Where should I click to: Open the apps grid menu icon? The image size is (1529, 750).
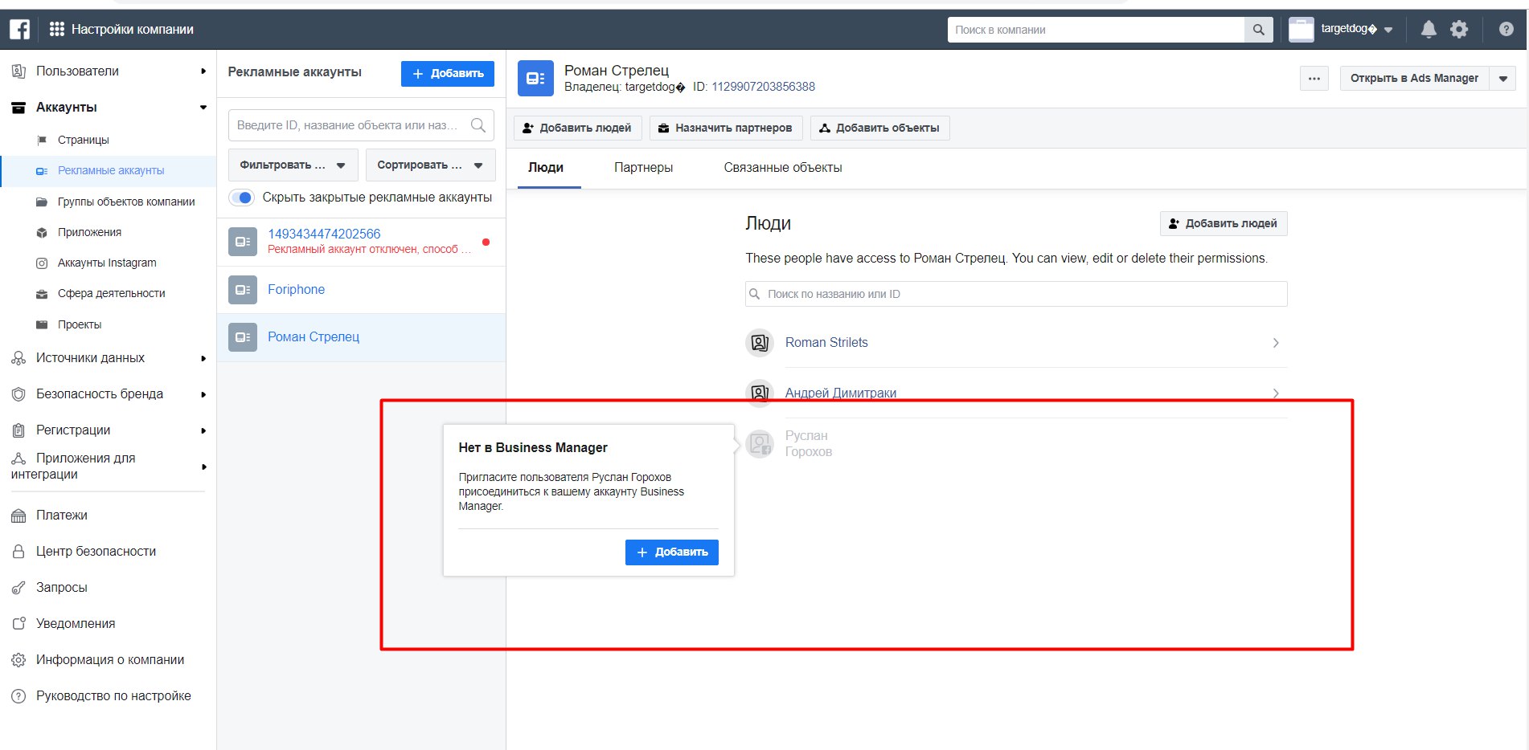(57, 30)
